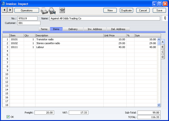Click the scroll up arrow of item grid
Viewport: 169px width, 121px height.
pos(159,39)
